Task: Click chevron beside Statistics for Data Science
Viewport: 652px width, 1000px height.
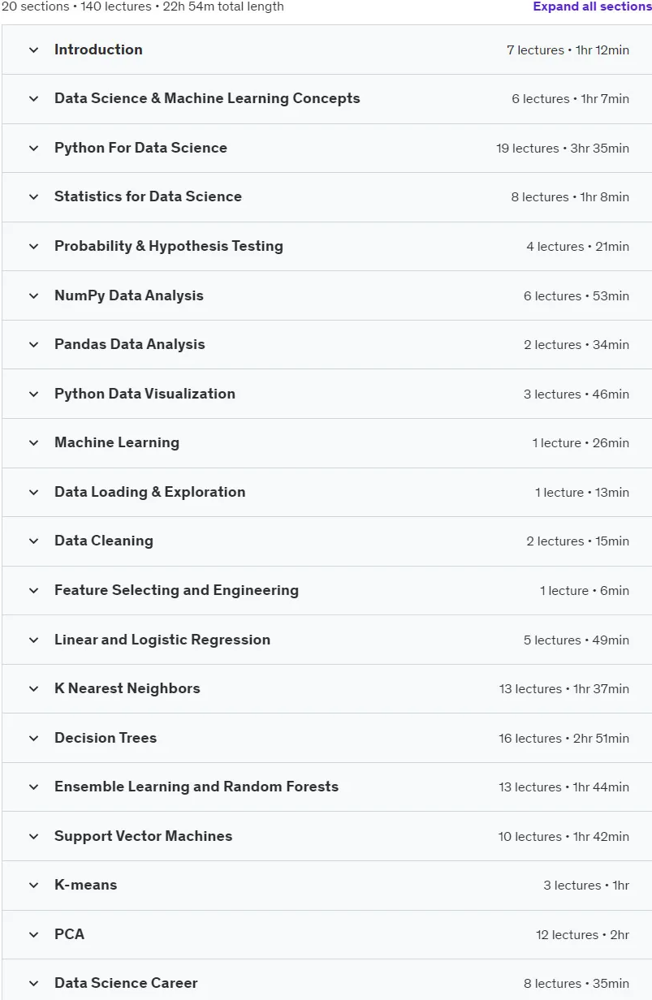Action: click(33, 197)
